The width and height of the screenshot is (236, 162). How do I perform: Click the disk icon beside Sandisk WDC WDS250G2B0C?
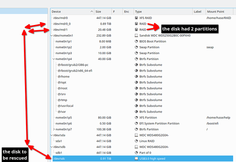click(137, 35)
